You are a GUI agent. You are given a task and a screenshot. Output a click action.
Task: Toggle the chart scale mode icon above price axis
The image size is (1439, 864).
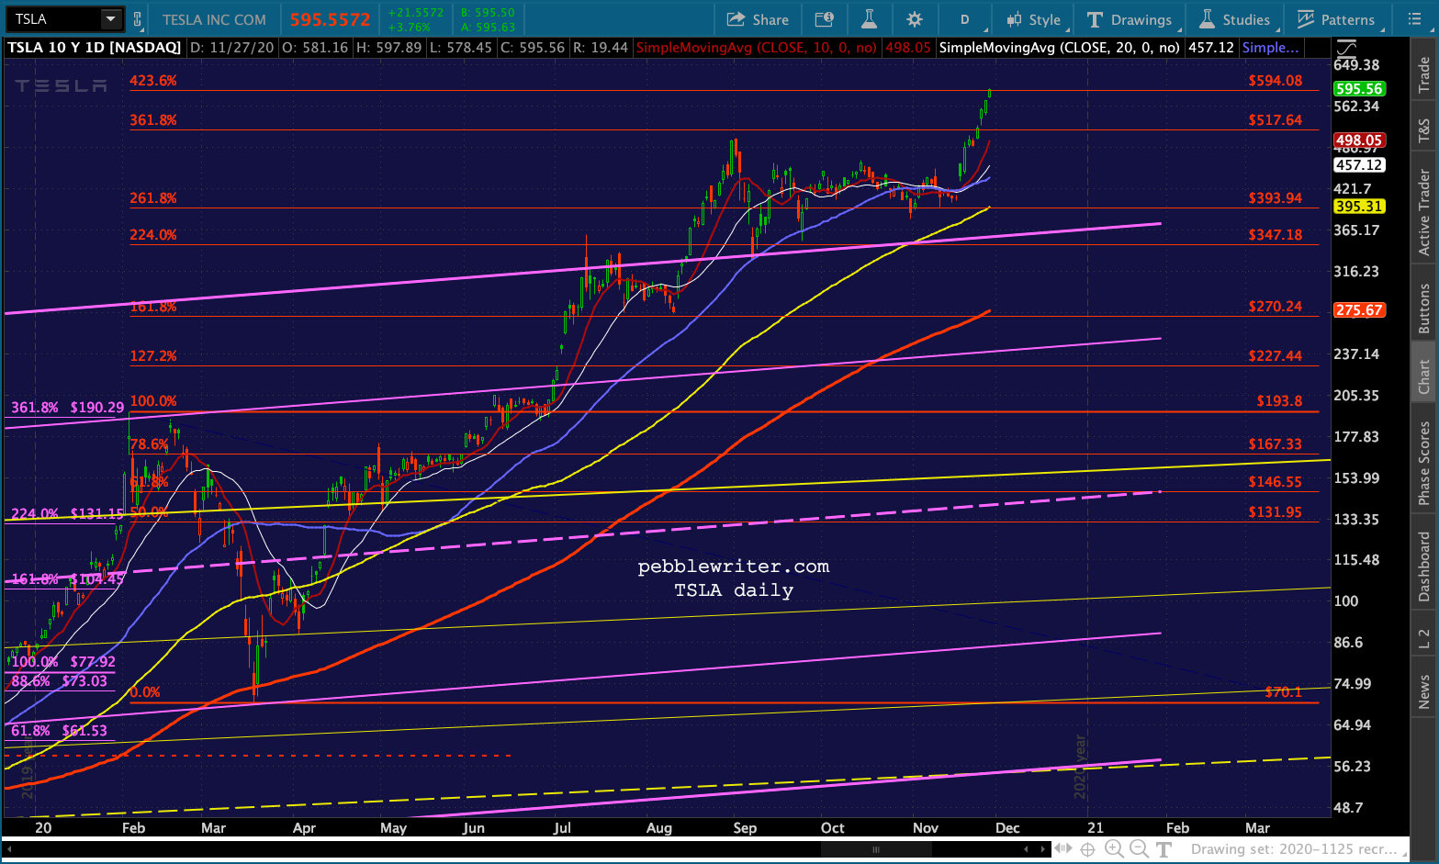coord(1345,47)
